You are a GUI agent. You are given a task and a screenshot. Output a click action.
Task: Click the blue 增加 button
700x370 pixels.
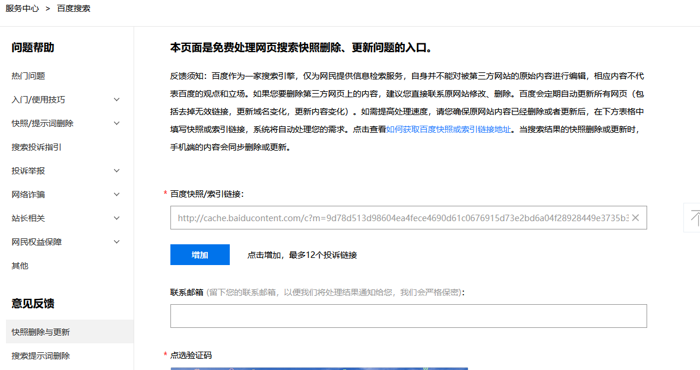click(199, 255)
